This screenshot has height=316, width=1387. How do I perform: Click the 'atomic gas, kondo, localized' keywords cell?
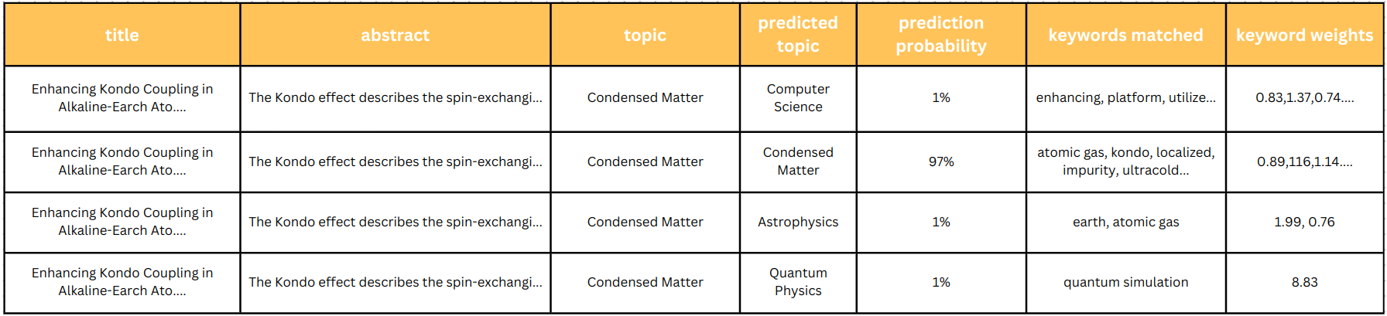click(1125, 161)
